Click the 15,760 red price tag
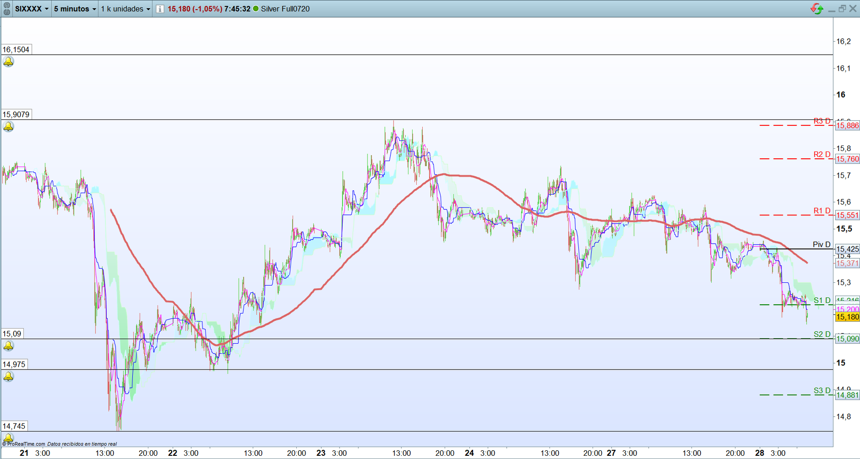The image size is (860, 459). [x=847, y=159]
